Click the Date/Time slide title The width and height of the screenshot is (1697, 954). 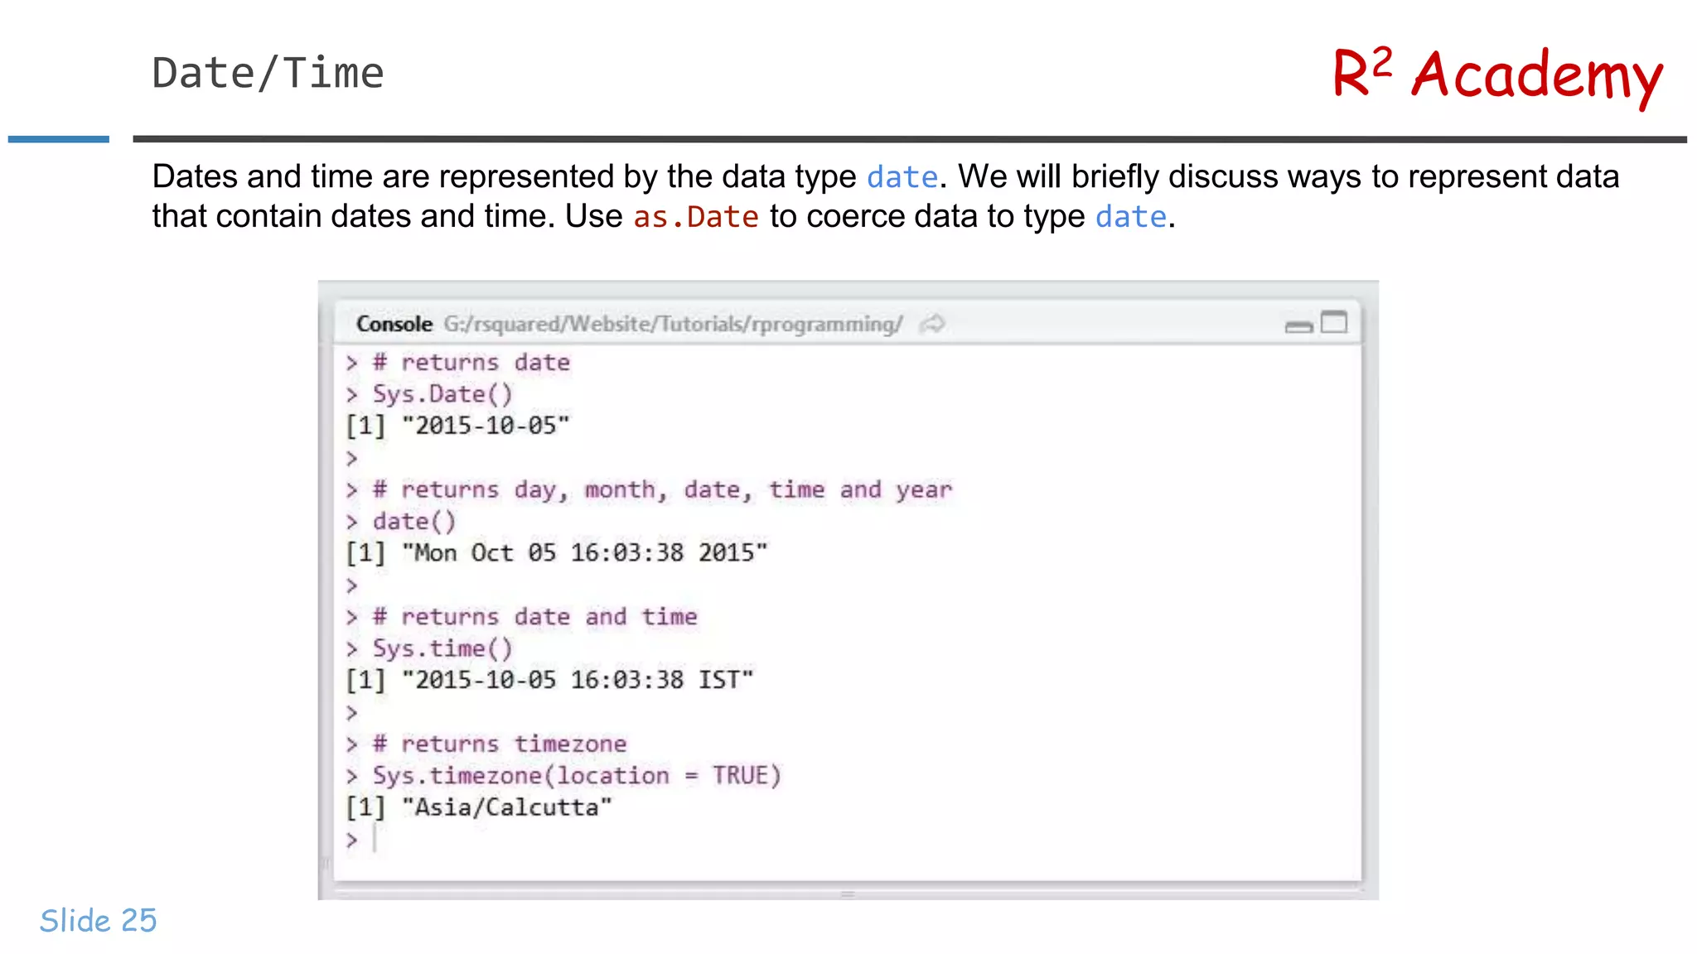point(268,74)
